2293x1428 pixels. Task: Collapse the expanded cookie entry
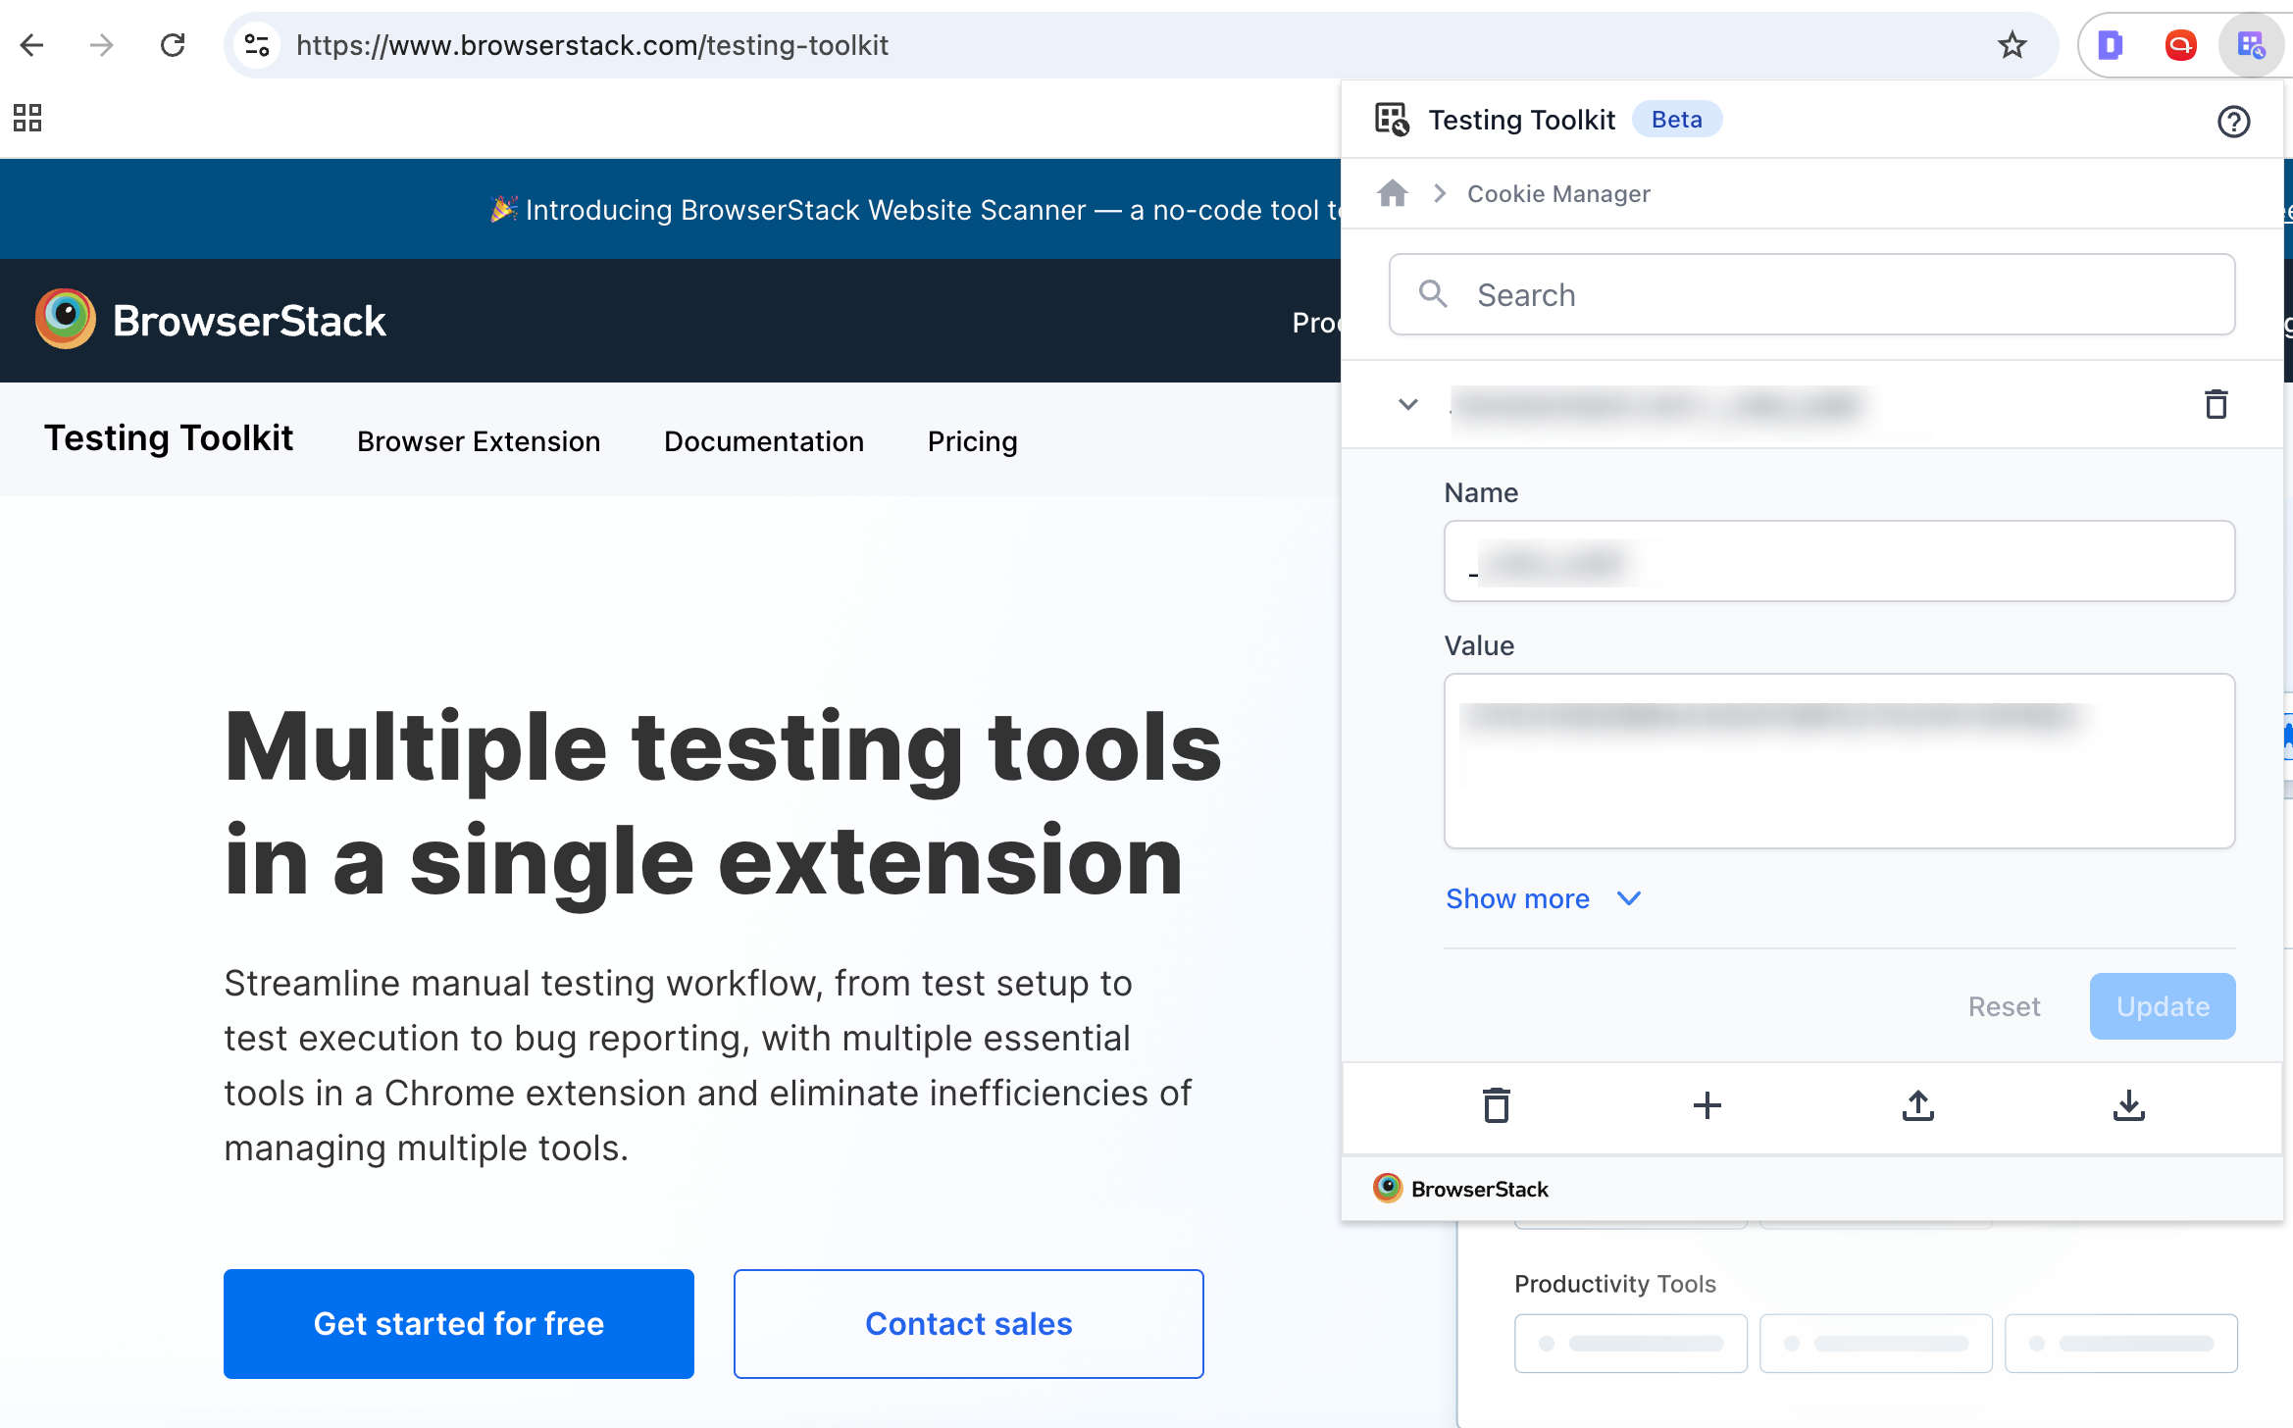tap(1408, 404)
